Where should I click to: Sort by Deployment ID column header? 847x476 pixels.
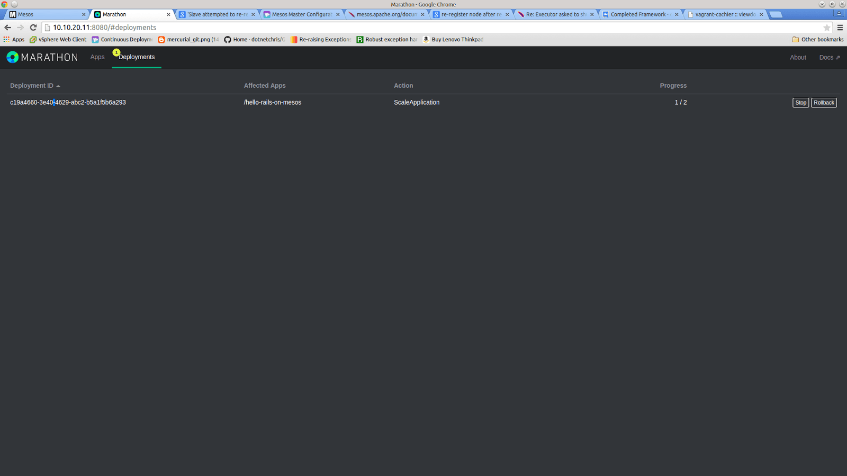pos(32,86)
